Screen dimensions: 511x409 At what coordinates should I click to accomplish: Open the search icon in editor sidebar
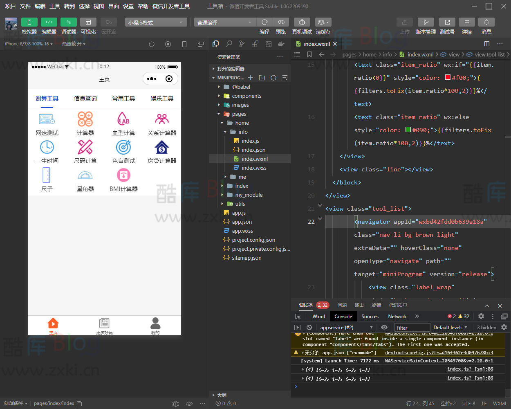(x=229, y=44)
